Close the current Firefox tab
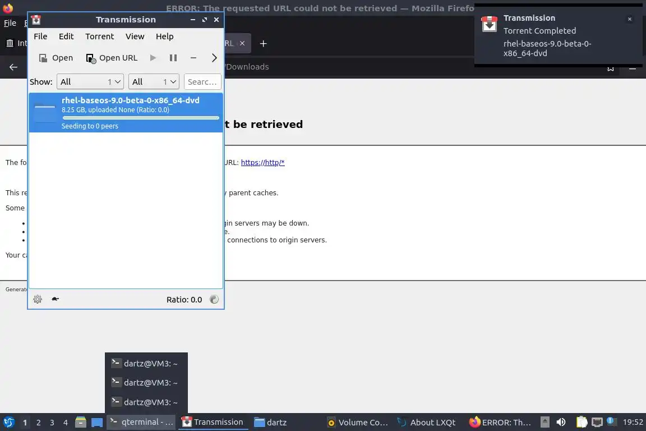 pos(242,43)
